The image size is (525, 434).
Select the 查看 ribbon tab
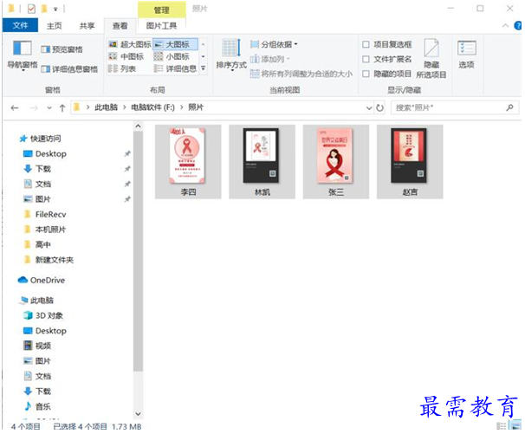[120, 26]
